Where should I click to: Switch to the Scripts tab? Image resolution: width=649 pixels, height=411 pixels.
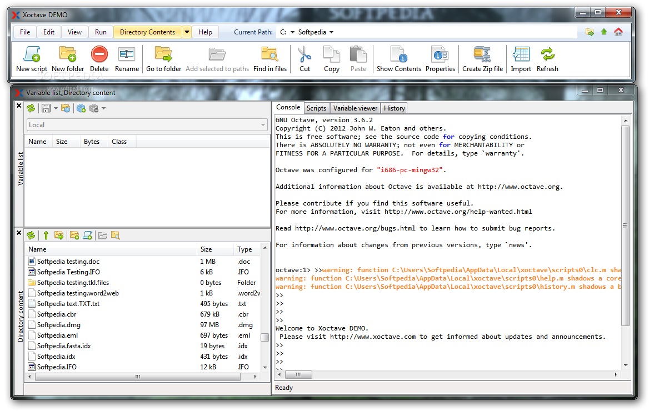pos(316,108)
